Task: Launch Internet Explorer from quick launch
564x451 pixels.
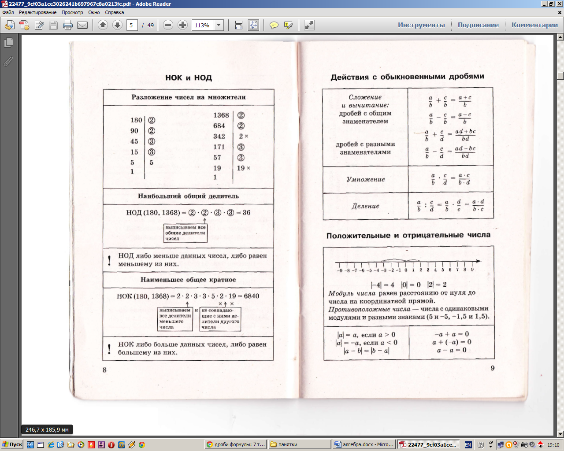Action: click(x=51, y=445)
